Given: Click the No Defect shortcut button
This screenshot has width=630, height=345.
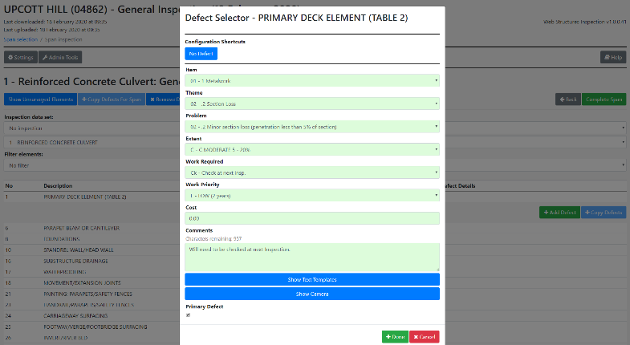Looking at the screenshot, I should click(x=201, y=54).
